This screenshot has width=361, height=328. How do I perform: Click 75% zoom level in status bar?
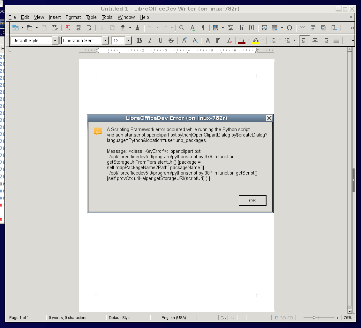pos(348,318)
